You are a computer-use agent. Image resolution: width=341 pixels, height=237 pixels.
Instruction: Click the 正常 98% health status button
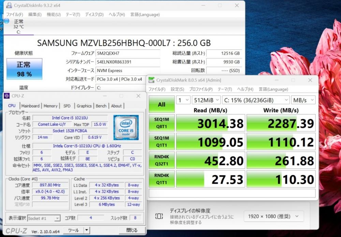(x=24, y=69)
